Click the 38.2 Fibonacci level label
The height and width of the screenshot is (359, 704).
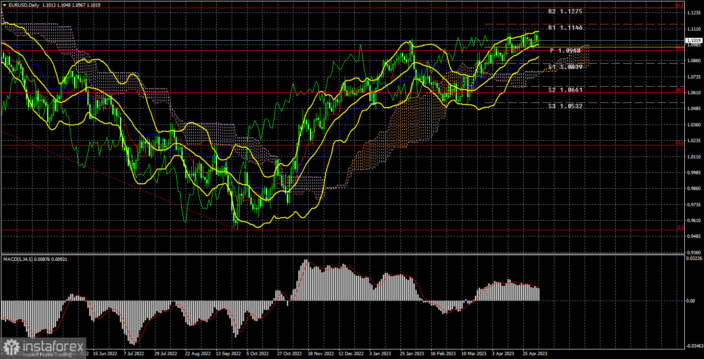(680, 90)
